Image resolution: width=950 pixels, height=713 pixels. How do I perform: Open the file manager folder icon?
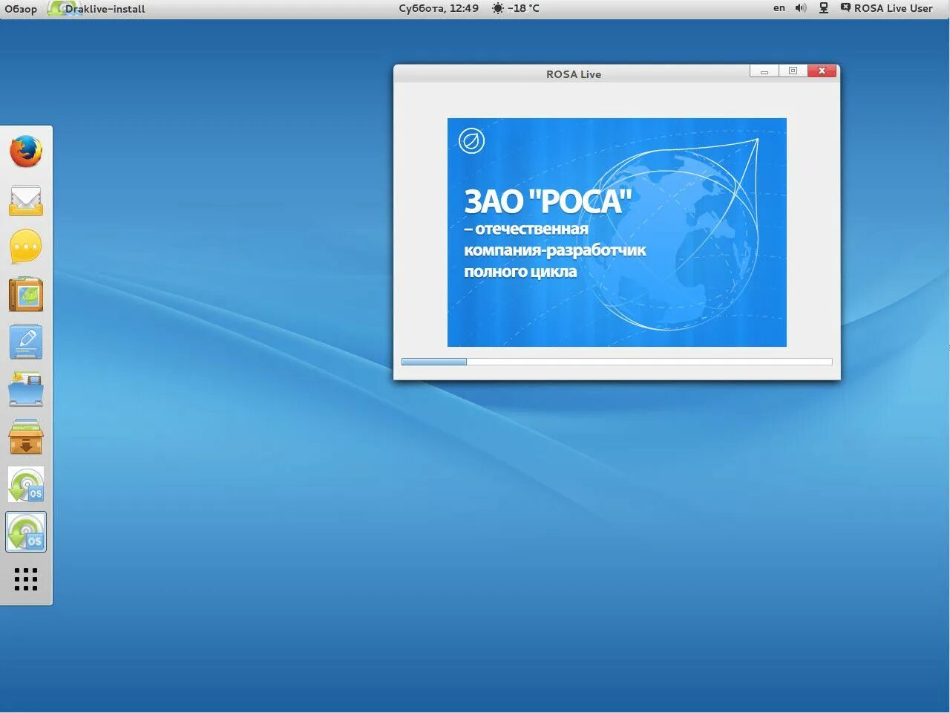(26, 389)
